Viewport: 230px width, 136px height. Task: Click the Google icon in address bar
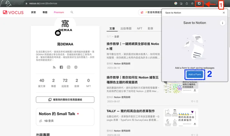(176, 3)
